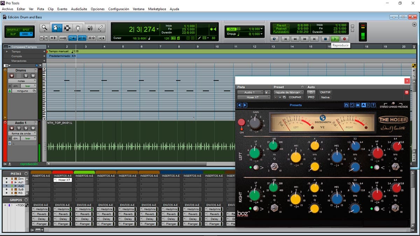Select the Scrubber speaker tool
The width and height of the screenshot is (420, 236).
pyautogui.click(x=90, y=28)
